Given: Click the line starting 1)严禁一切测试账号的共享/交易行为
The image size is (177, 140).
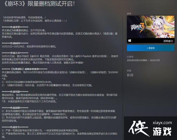Looking at the screenshot, I should point(40,130).
